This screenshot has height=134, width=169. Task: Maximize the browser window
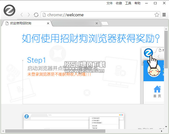(155, 3)
